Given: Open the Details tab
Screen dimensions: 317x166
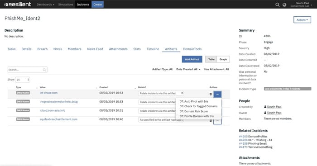Looking at the screenshot, I should [x=26, y=49].
